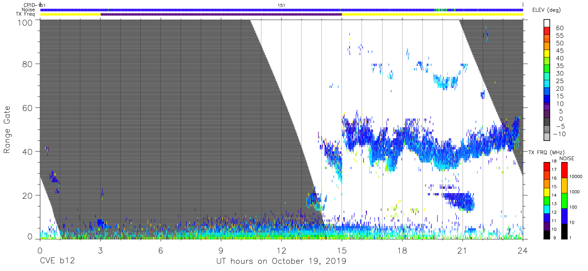Click the 'CVE b12' label
Viewport: 588px width, 271px height.
57,261
